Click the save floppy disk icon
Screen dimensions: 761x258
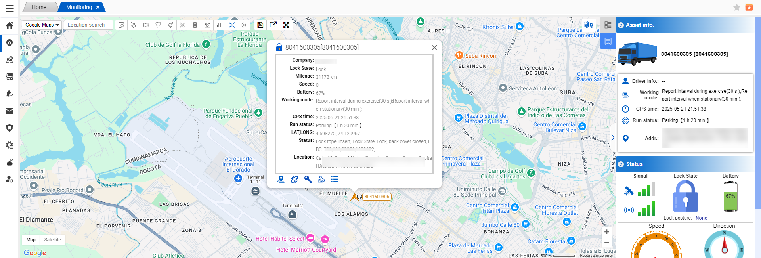coord(260,25)
